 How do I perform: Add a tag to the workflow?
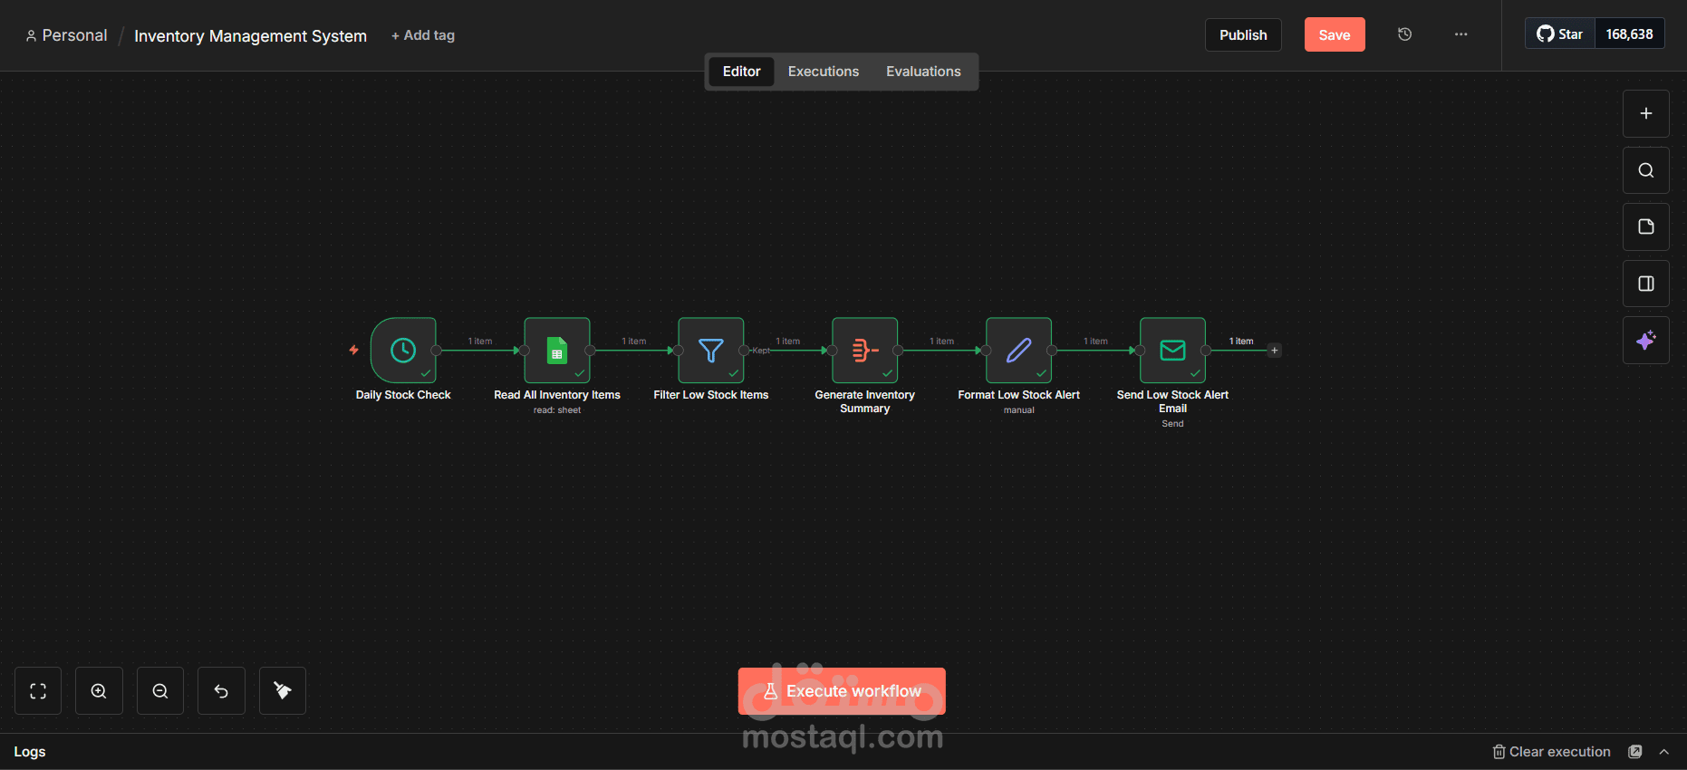pos(423,35)
